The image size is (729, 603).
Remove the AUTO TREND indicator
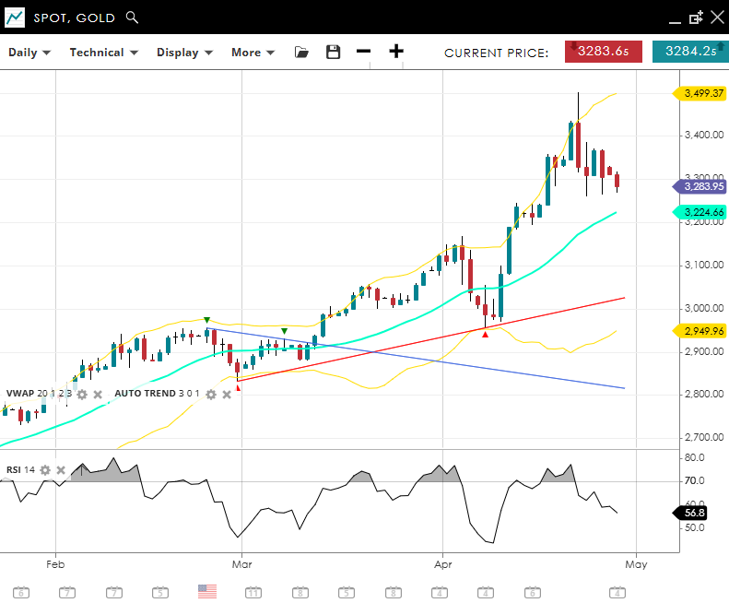227,395
